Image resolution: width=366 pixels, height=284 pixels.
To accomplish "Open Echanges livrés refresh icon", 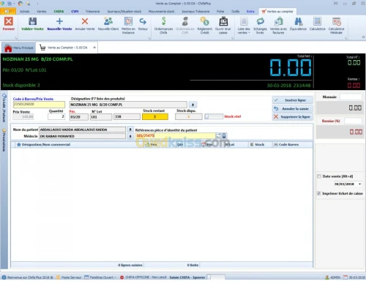I will pyautogui.click(x=260, y=21).
